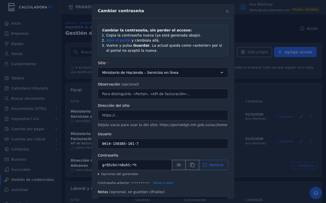Open Sucursales in sidebar
This screenshot has height=203, width=326.
31,170
